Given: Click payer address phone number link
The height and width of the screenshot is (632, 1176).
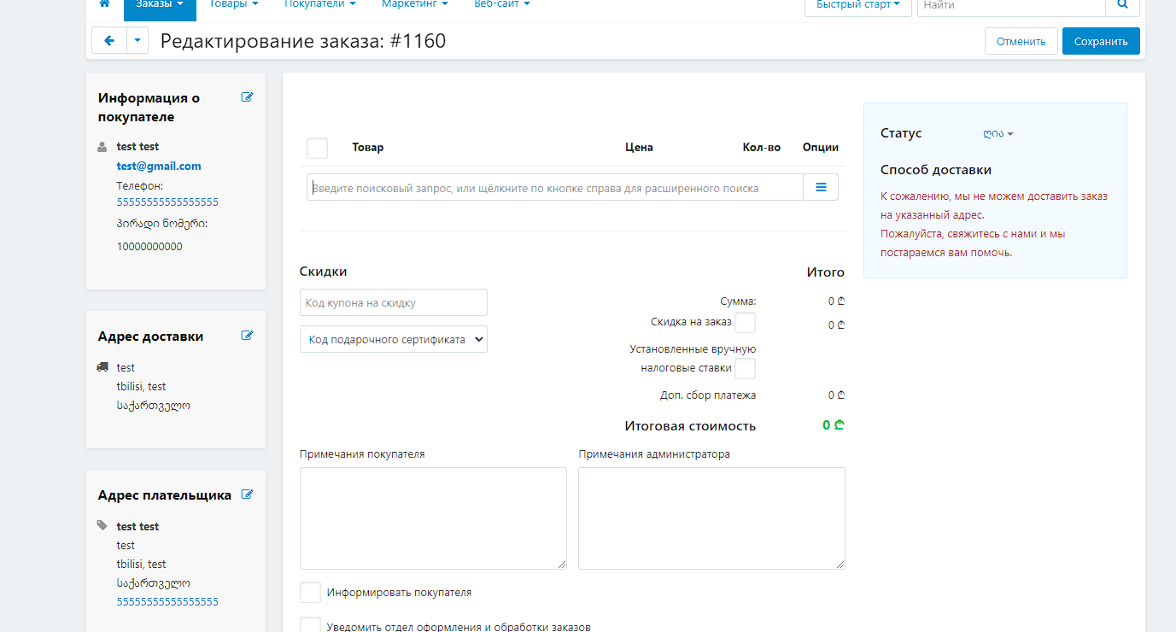Looking at the screenshot, I should 167,602.
